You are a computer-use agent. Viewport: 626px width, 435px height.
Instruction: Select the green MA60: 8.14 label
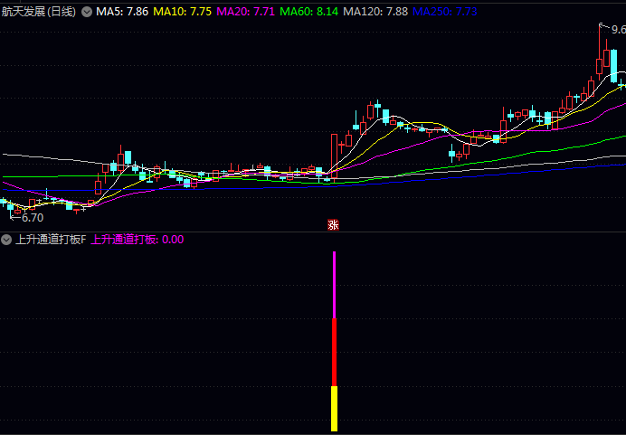tap(309, 12)
